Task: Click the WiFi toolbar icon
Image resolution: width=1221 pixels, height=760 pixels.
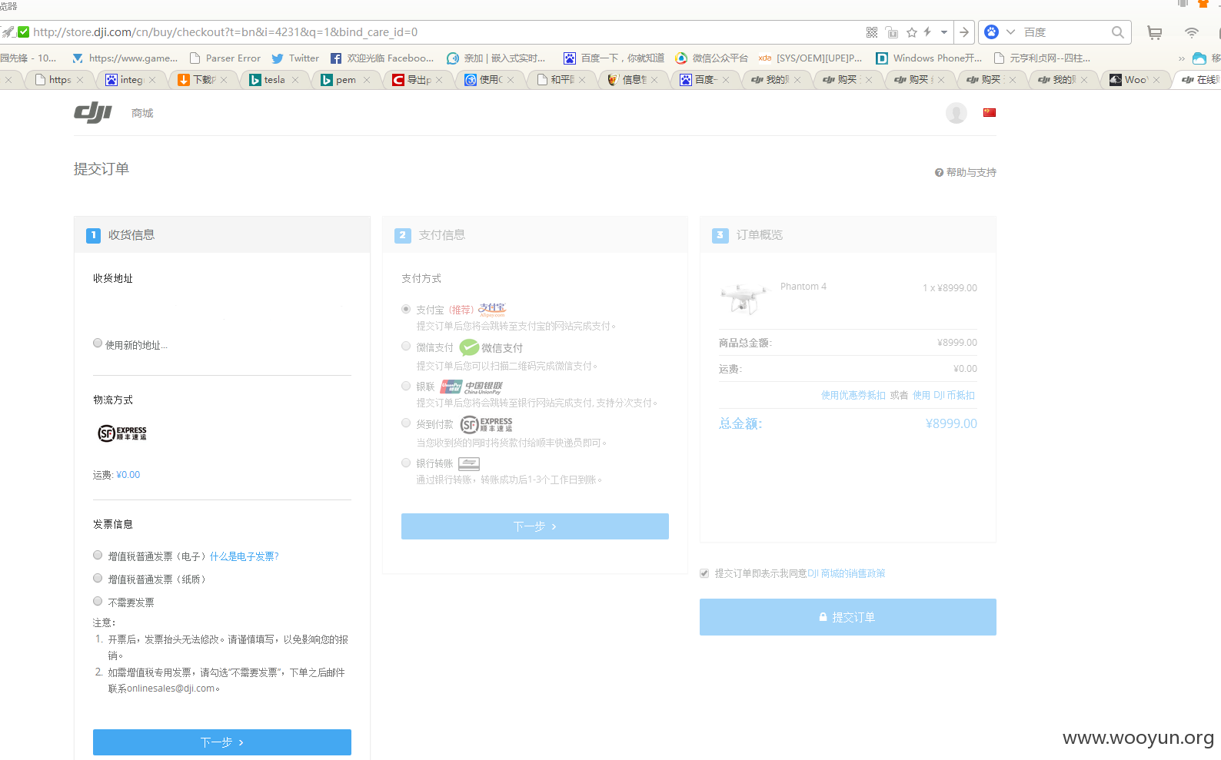Action: point(1191,32)
